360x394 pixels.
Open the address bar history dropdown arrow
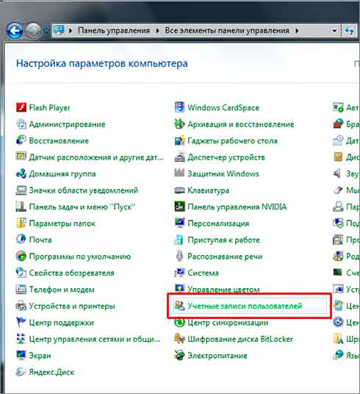[x=334, y=31]
